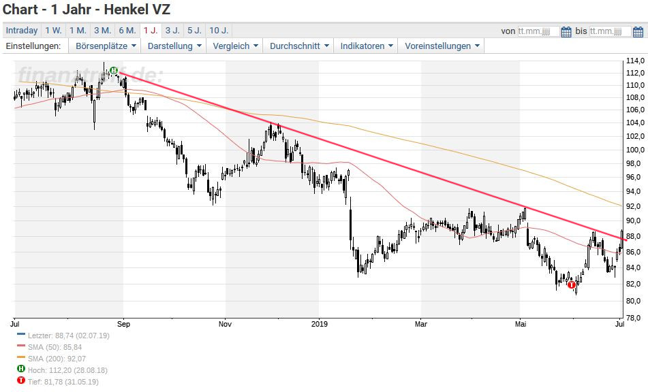Select the 1 W. time range
The image size is (648, 392).
pos(53,31)
